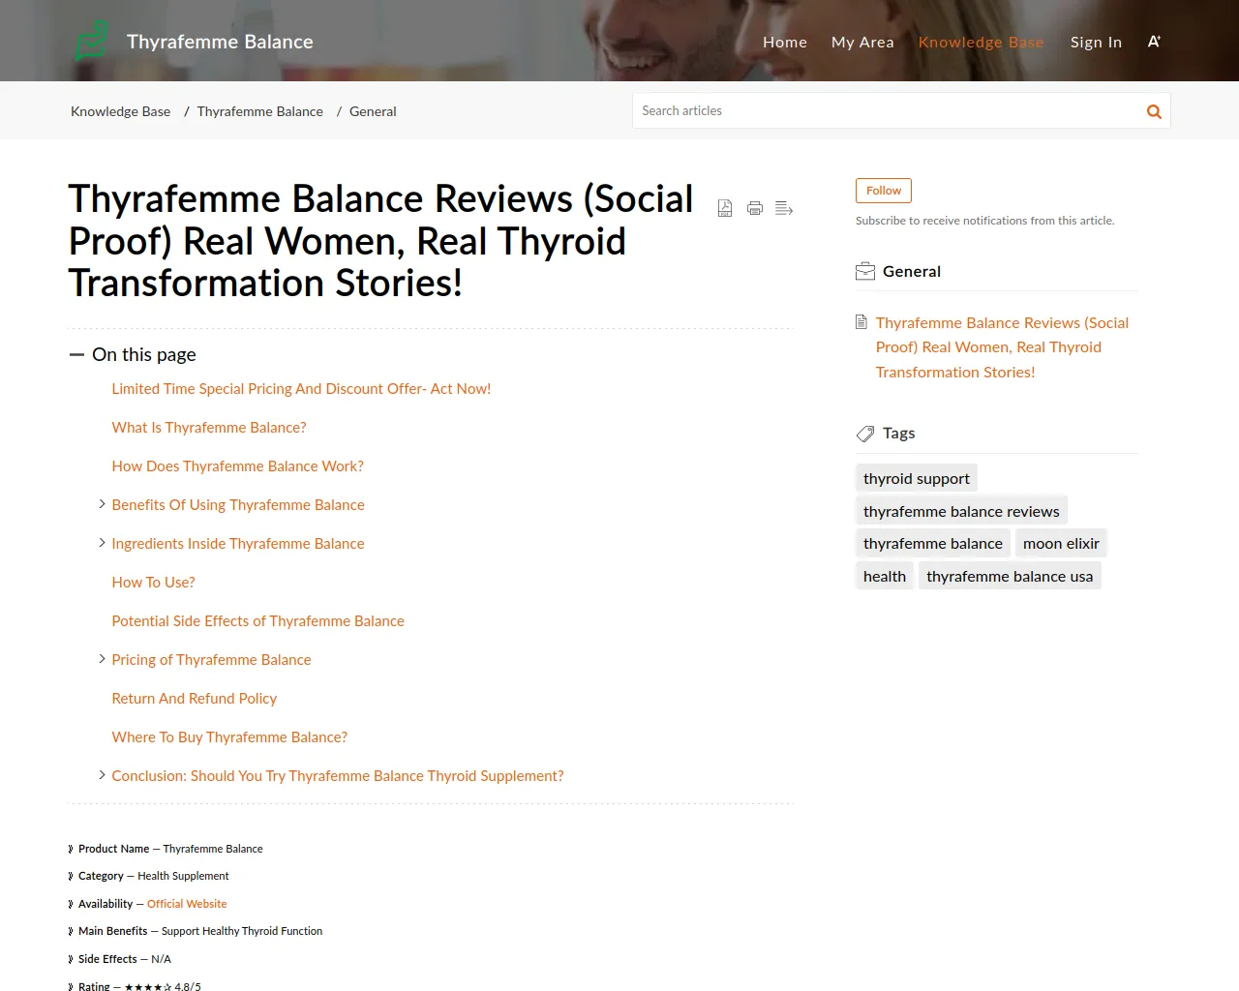The image size is (1239, 991).
Task: Open Pricing of Thyrafemme Balance link
Action: pyautogui.click(x=211, y=659)
